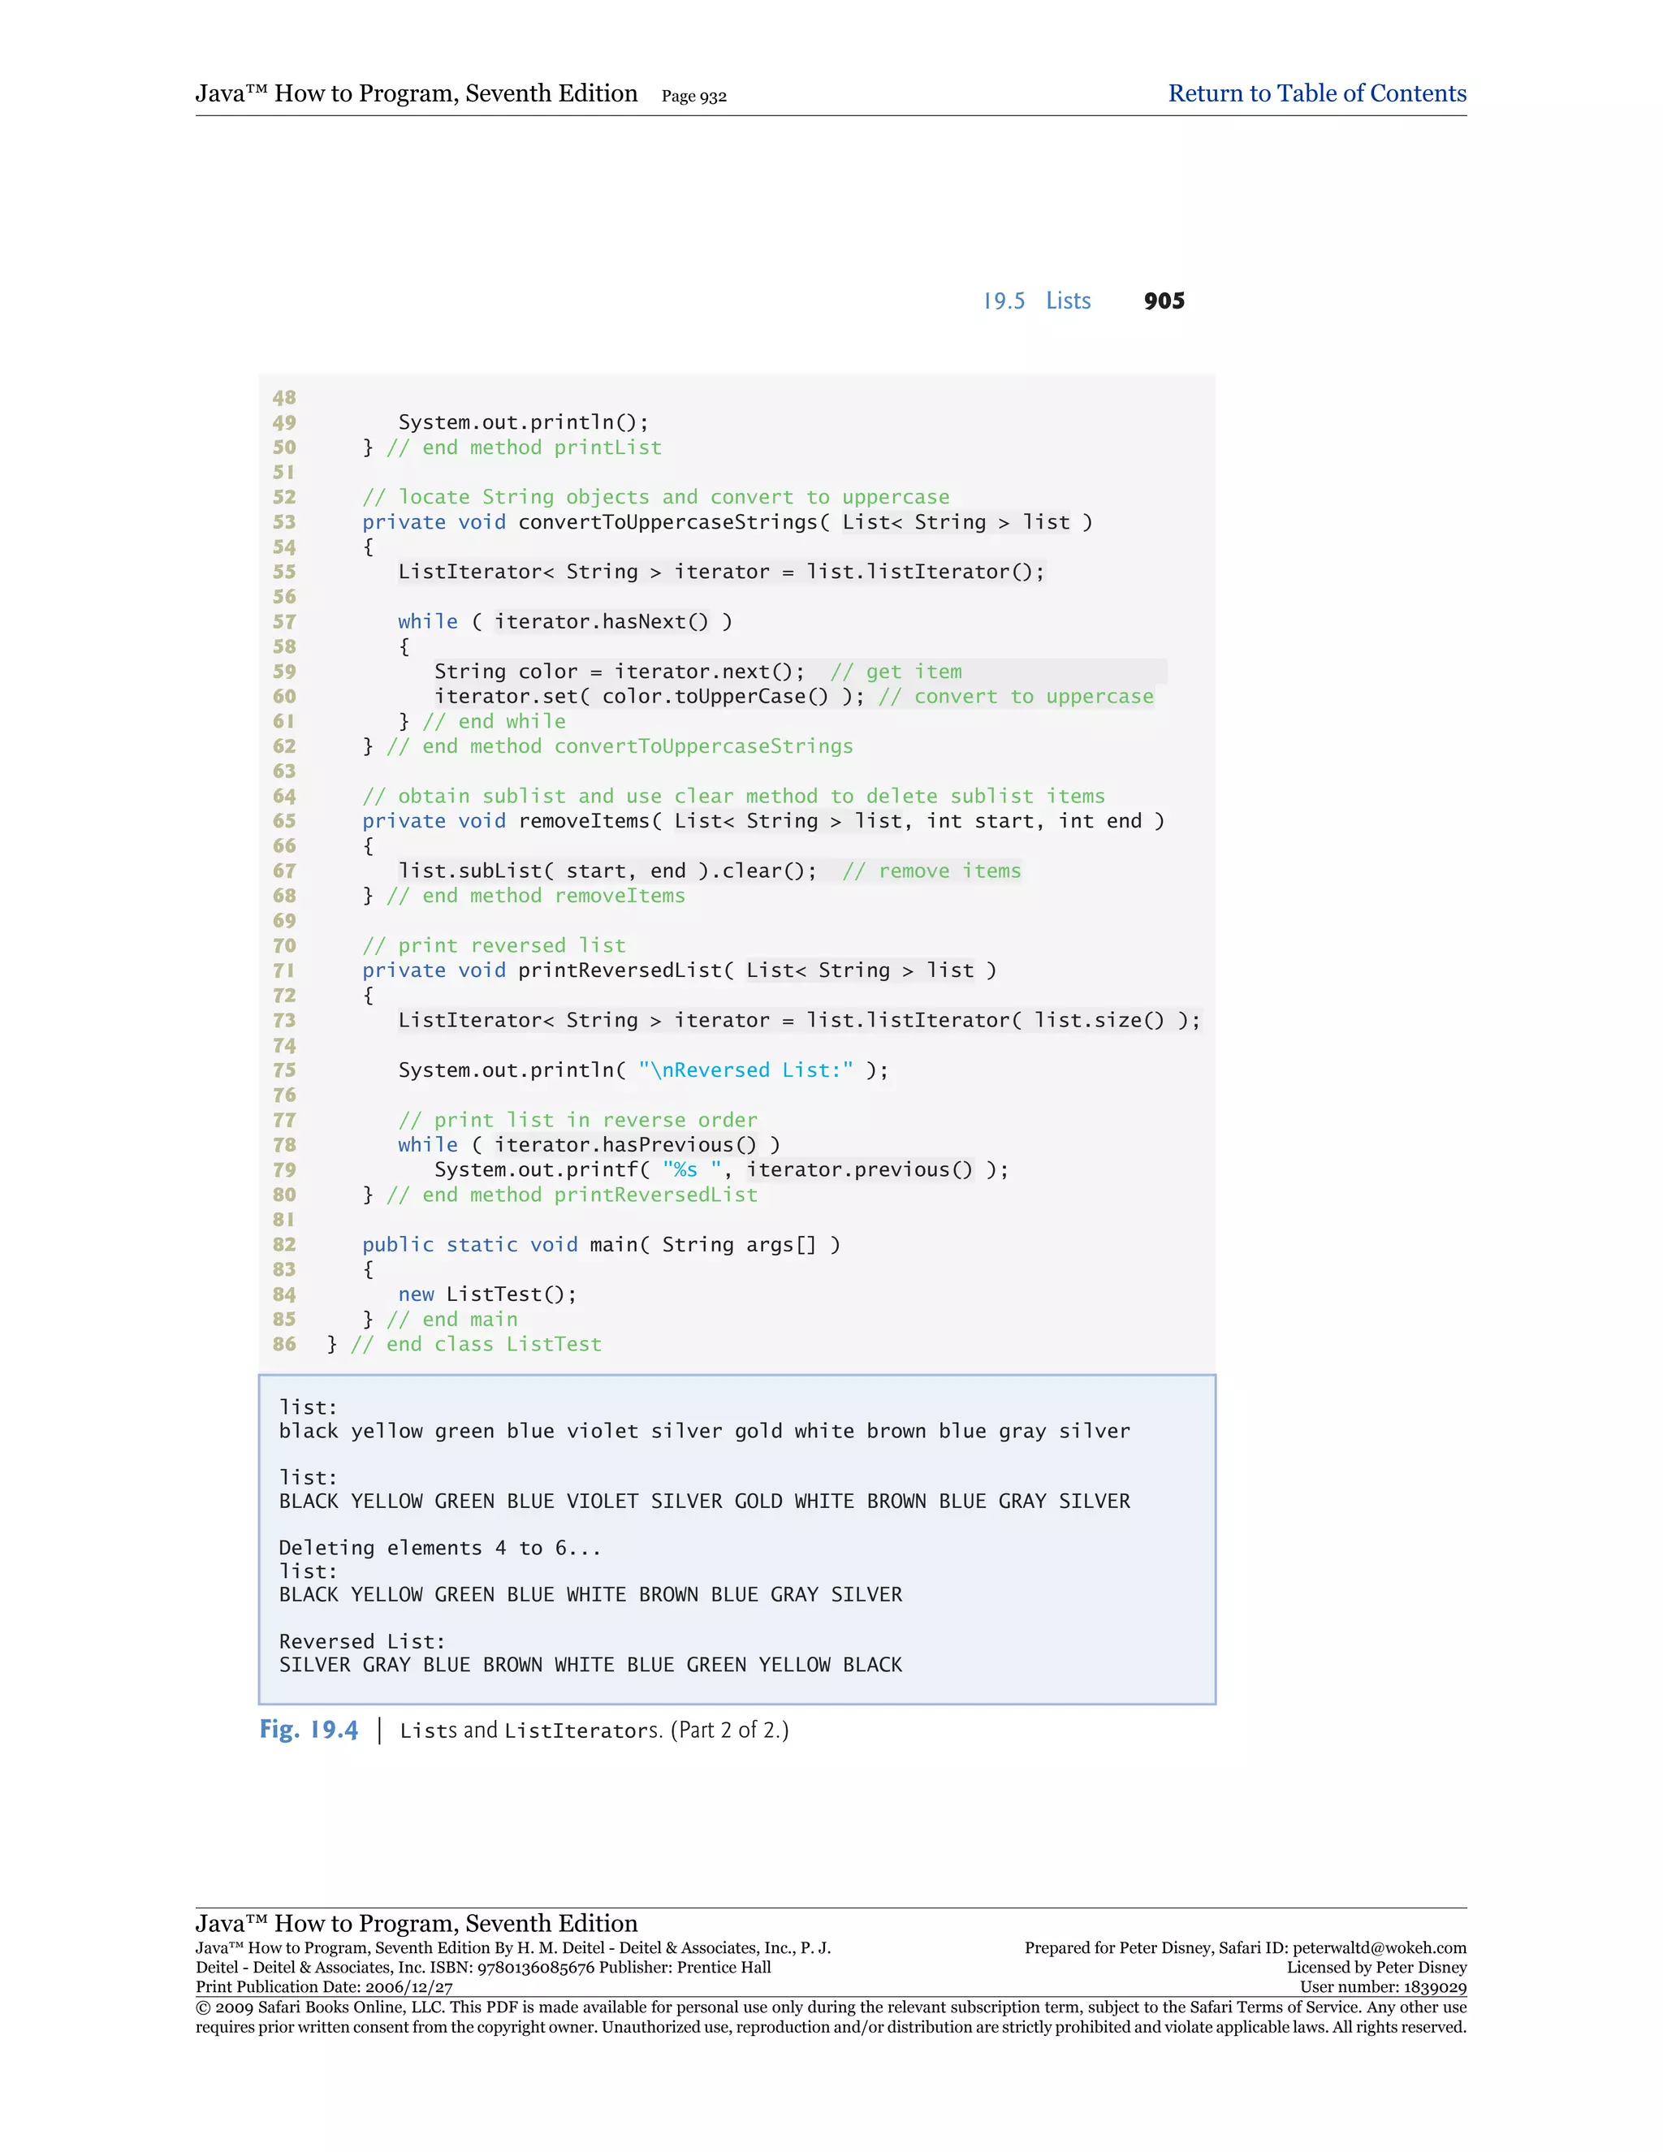Click the bold page number 905
Viewport: 1663px width, 2152px height.
1164,300
